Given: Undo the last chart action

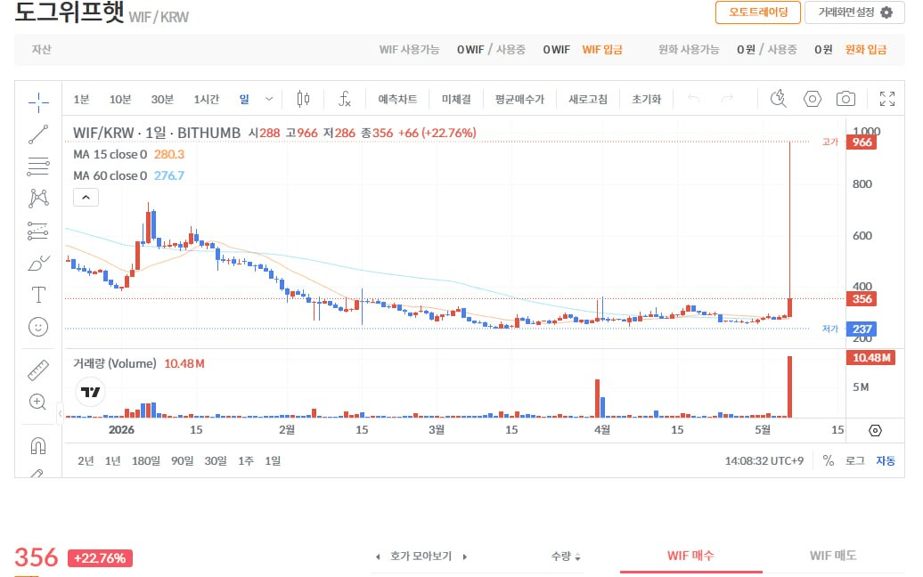Looking at the screenshot, I should [x=694, y=99].
